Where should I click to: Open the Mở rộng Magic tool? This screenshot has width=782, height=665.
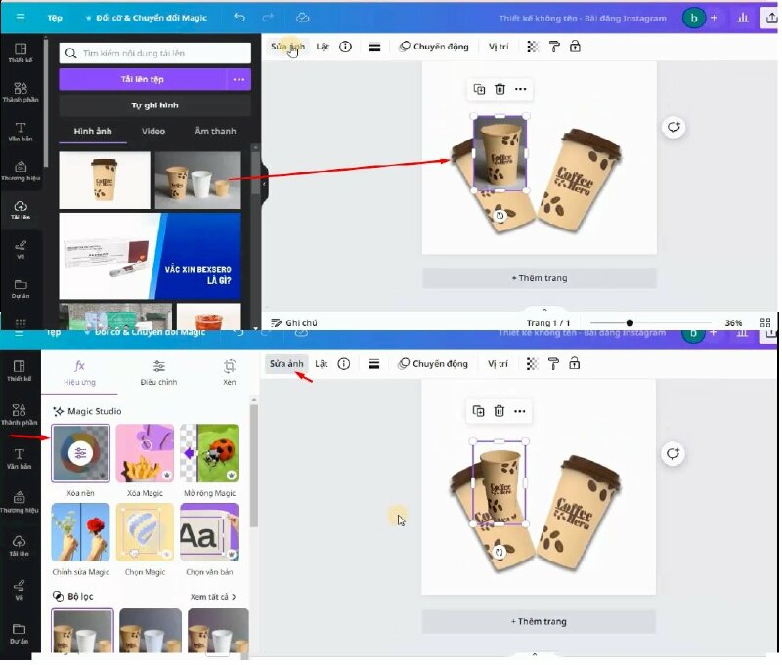pos(210,453)
